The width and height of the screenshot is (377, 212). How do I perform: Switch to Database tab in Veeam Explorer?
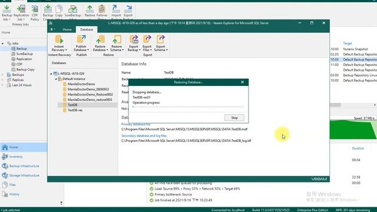87,29
